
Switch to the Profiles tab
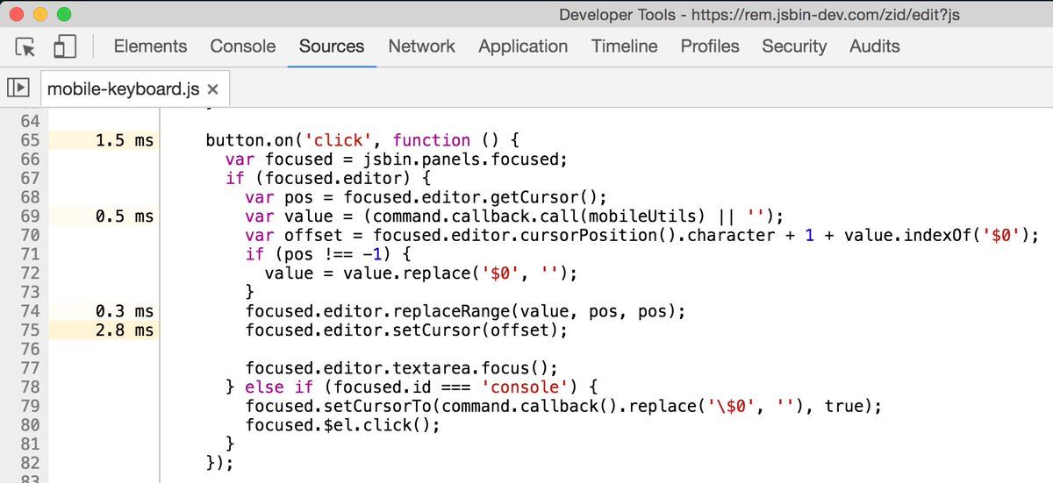pyautogui.click(x=710, y=46)
